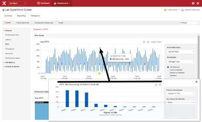Switch to the Intelligence tab
Image resolution: width=202 pixels, height=122 pixels.
(x=35, y=16)
